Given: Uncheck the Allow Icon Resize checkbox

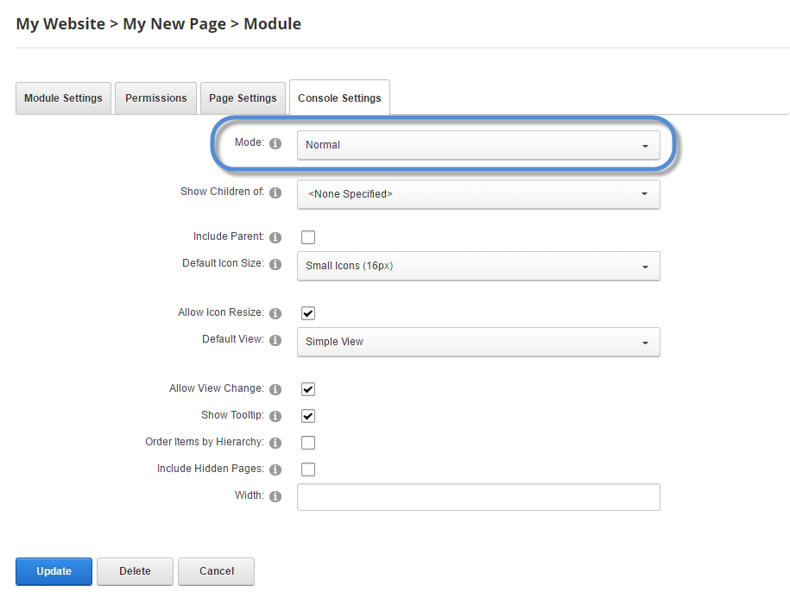Looking at the screenshot, I should point(308,313).
